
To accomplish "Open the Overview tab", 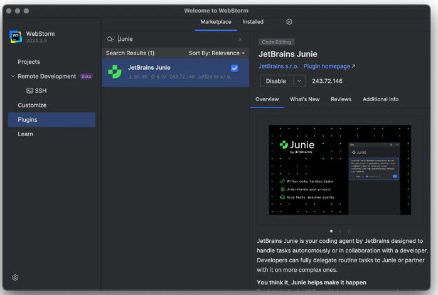I will click(x=267, y=99).
